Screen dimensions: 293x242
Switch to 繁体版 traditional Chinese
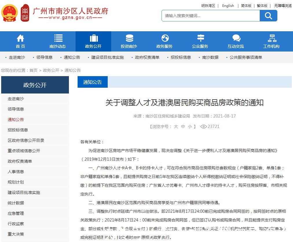[x=262, y=5]
